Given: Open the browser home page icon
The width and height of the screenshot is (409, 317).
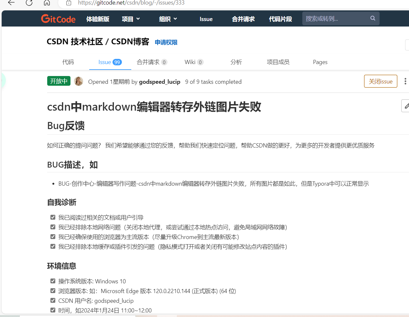Looking at the screenshot, I should (x=47, y=3).
